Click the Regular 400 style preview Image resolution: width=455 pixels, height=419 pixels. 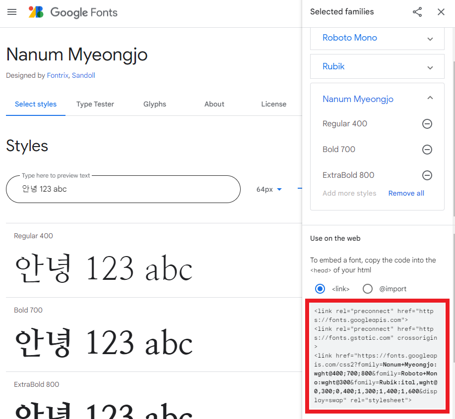point(104,268)
